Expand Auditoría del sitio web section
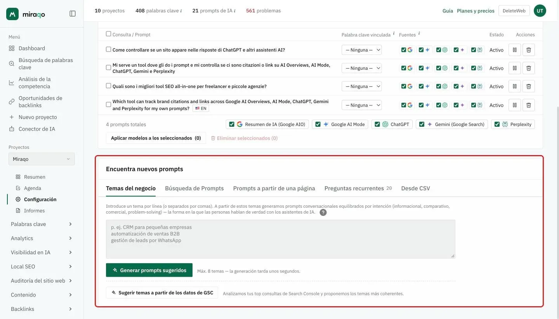Image resolution: width=559 pixels, height=319 pixels. click(x=42, y=281)
